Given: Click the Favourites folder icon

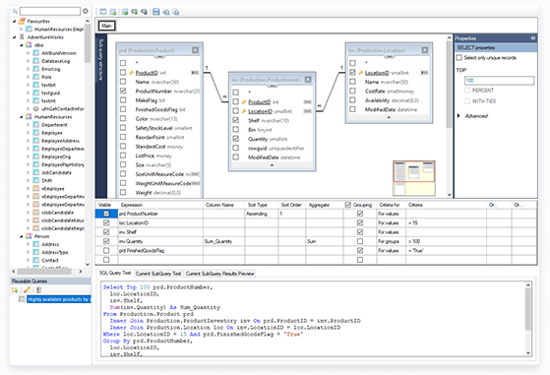Looking at the screenshot, I should pyautogui.click(x=22, y=21).
